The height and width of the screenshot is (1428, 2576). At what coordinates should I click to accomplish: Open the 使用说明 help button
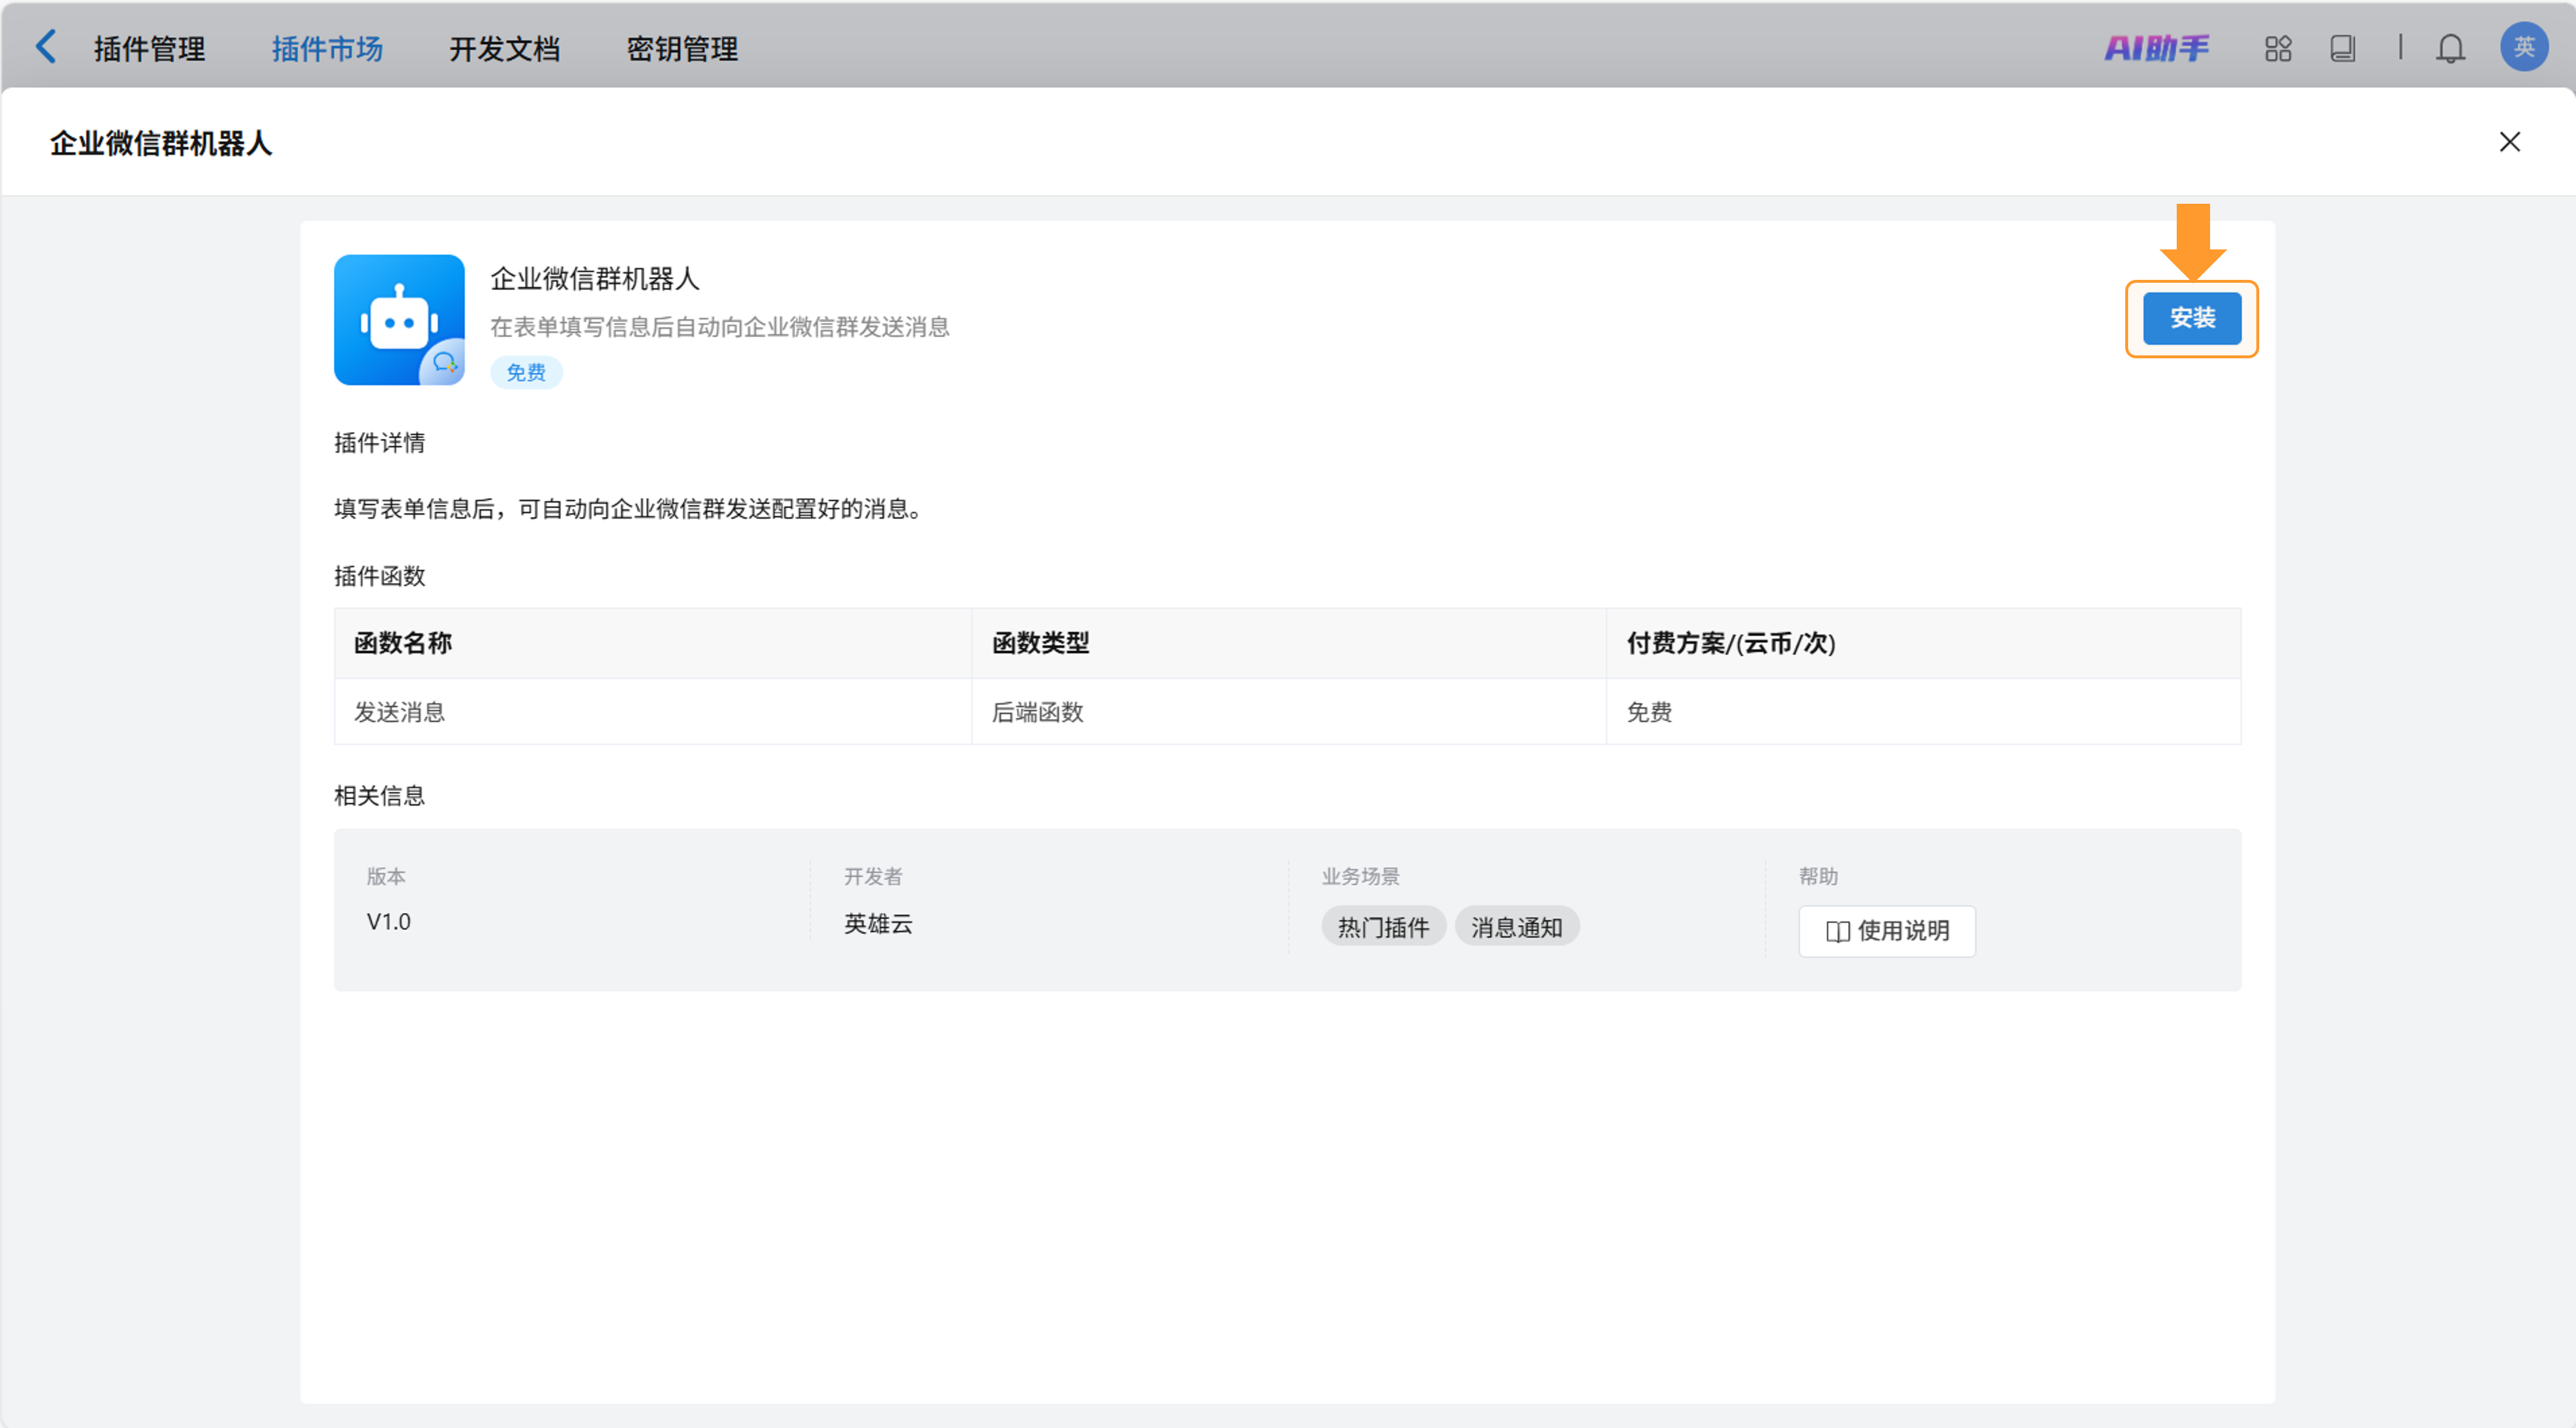[x=1886, y=931]
